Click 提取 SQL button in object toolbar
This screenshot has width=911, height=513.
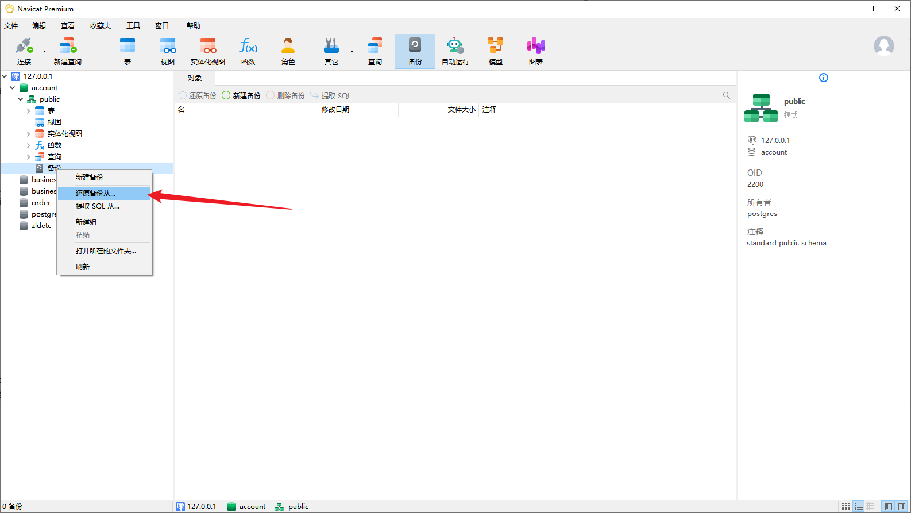[x=330, y=95]
